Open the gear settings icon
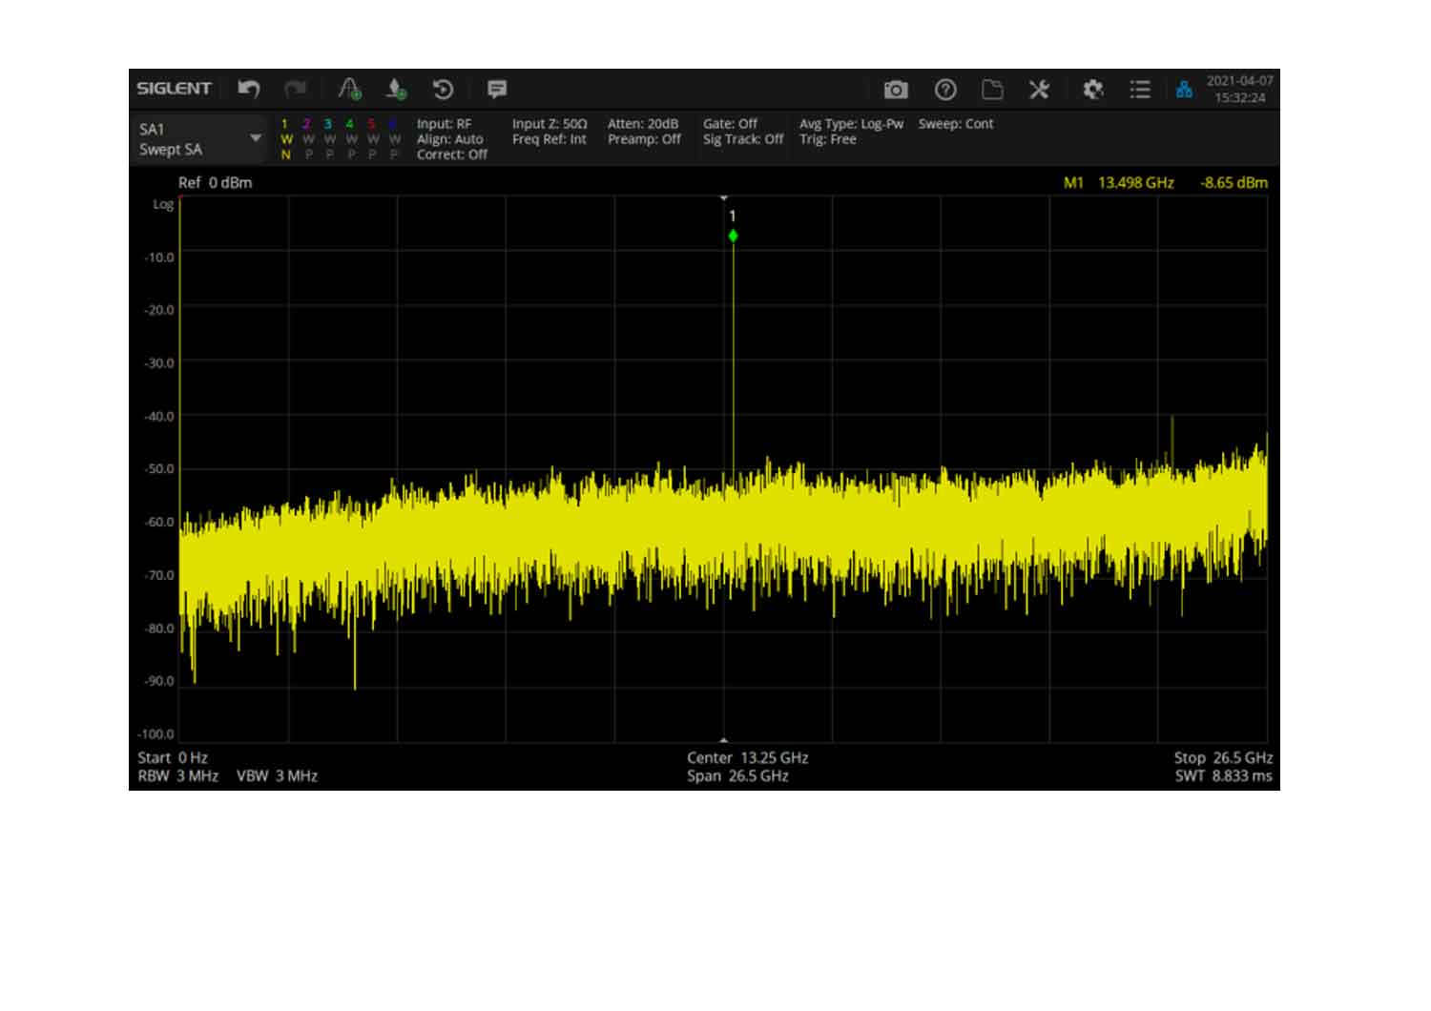Image resolution: width=1431 pixels, height=1011 pixels. point(1092,90)
